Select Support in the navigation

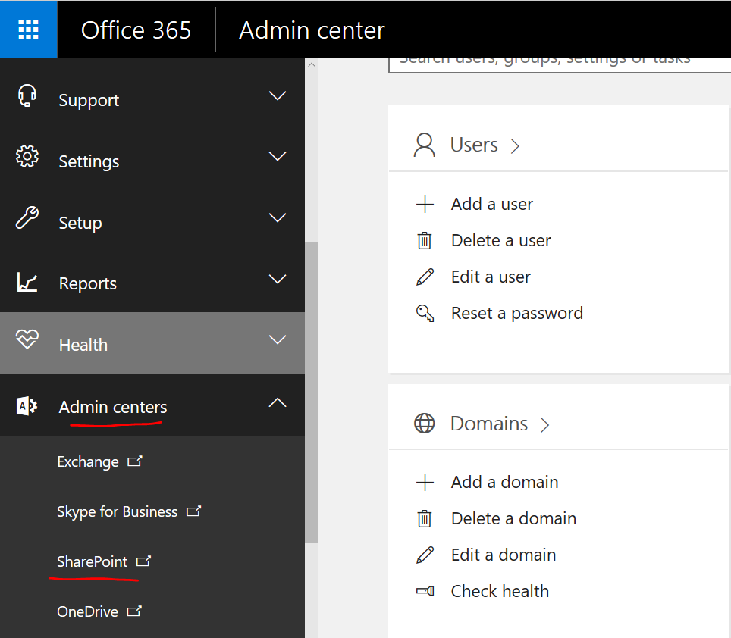coord(152,96)
